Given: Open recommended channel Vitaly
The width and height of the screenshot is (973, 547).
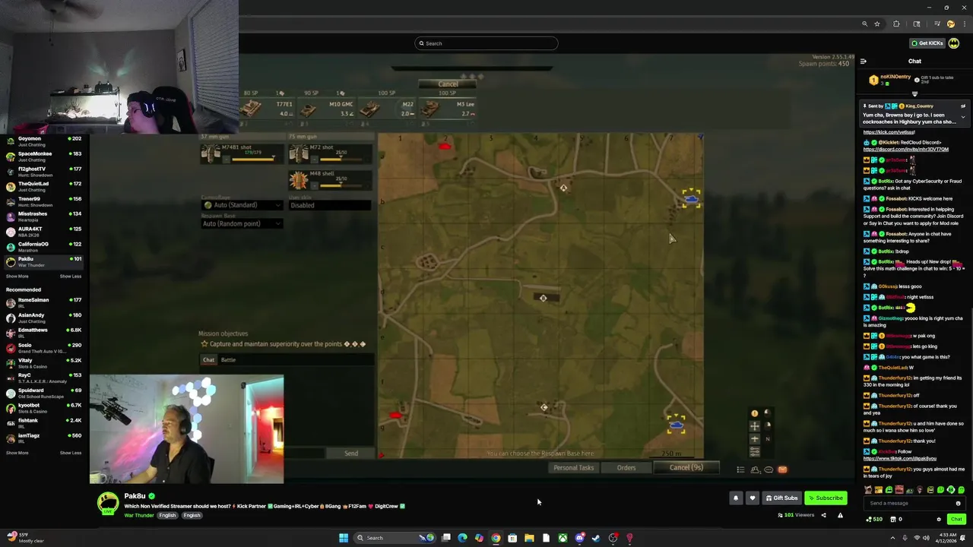Looking at the screenshot, I should tap(43, 363).
